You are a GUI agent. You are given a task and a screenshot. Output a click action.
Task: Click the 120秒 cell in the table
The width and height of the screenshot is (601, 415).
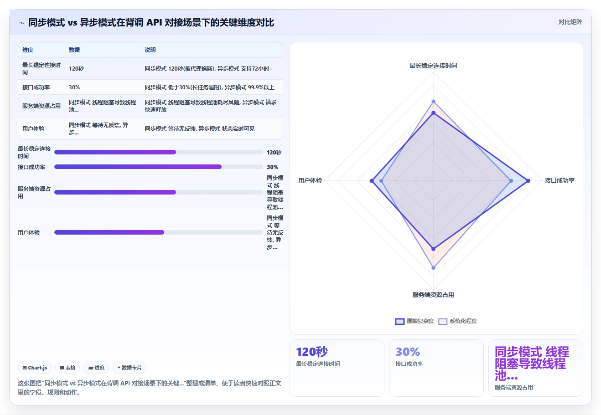click(76, 69)
